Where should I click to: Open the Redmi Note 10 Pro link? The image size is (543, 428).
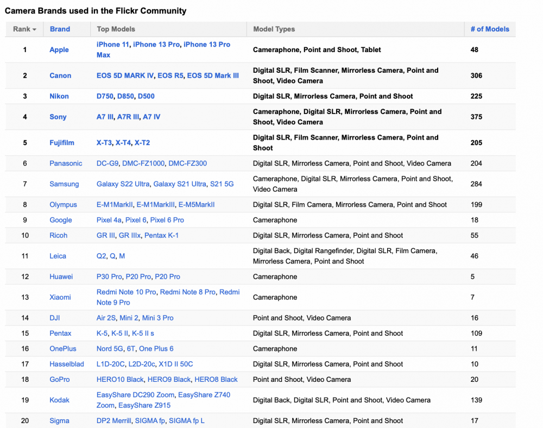pos(127,292)
